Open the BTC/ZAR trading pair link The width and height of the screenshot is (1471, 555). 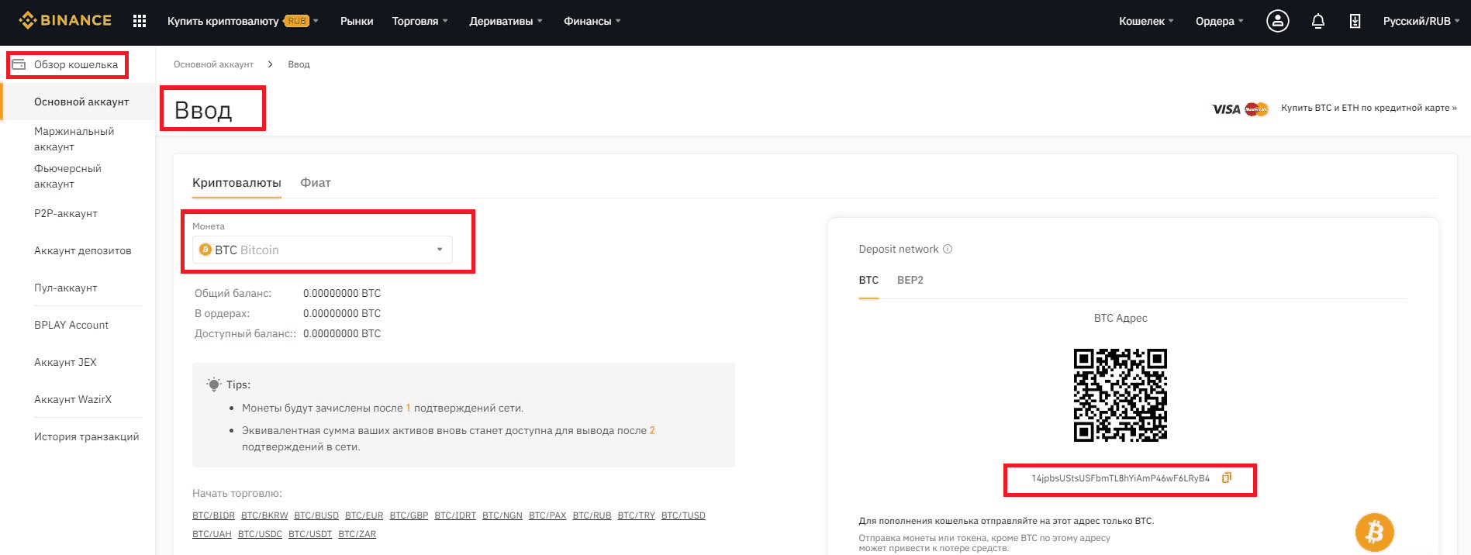357,534
